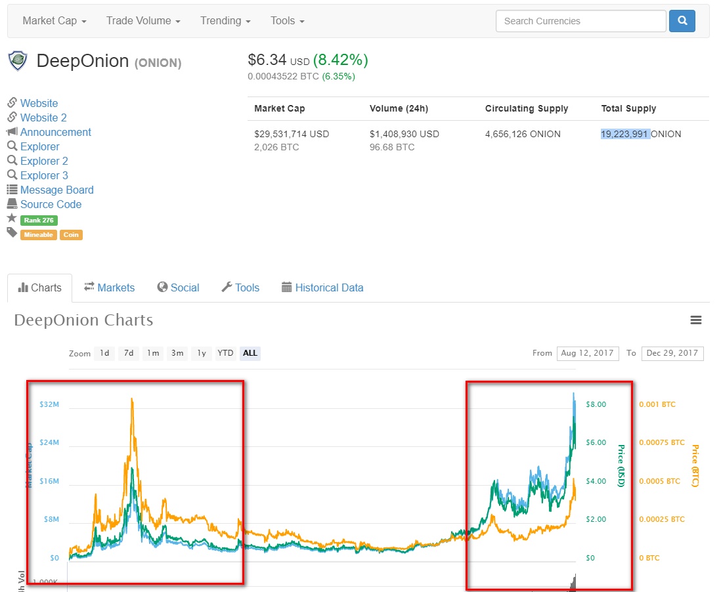This screenshot has height=592, width=721.
Task: Click the 4,656,126 ONION circulating supply
Action: pos(523,134)
